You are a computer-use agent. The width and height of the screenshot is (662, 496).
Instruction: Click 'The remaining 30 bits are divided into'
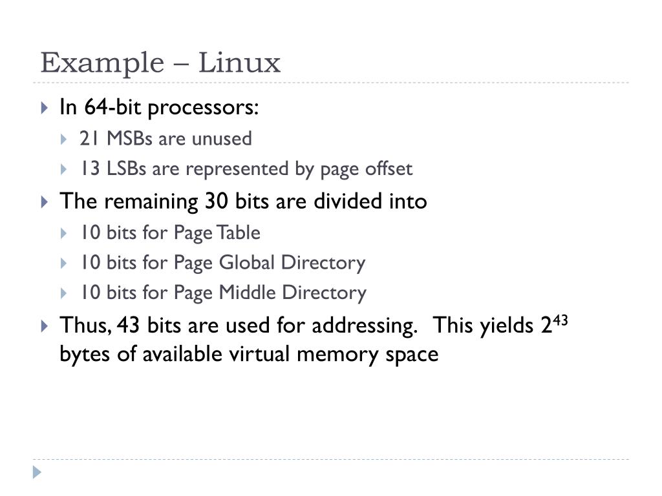point(243,201)
